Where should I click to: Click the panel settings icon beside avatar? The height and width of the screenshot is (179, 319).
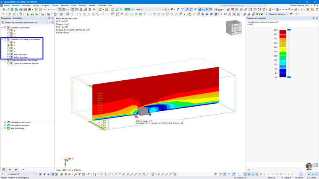(316, 165)
